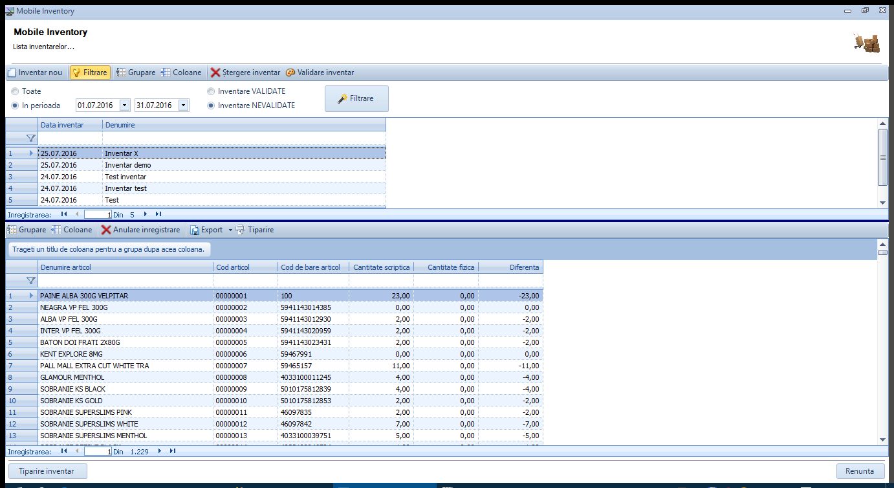Select GLAMOUR MENTHOL row
Viewport: 894px width, 488px height.
274,377
